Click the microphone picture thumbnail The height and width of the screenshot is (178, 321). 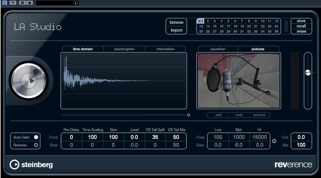[x=239, y=81]
